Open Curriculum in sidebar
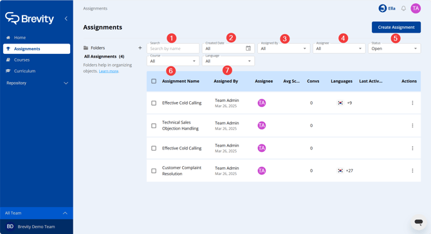The width and height of the screenshot is (431, 234). pos(37,71)
